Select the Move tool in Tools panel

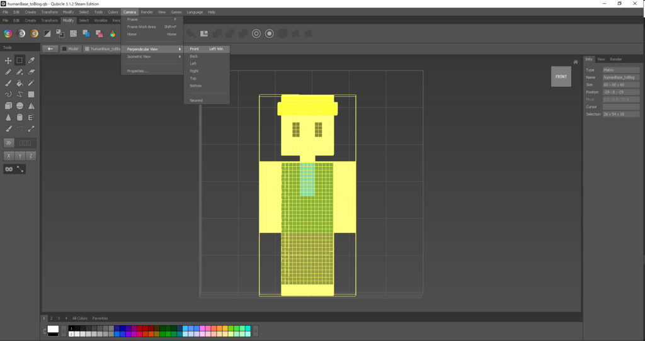coord(8,60)
